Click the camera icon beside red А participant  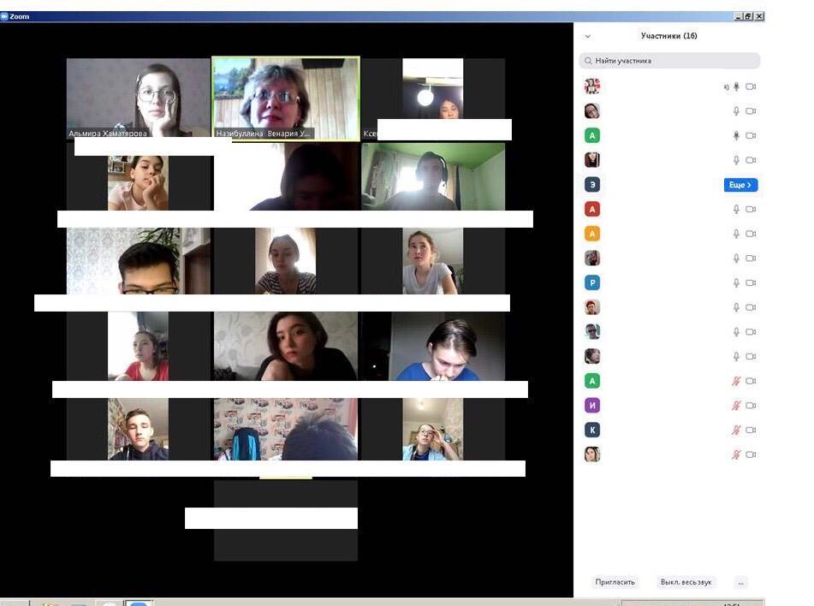751,210
